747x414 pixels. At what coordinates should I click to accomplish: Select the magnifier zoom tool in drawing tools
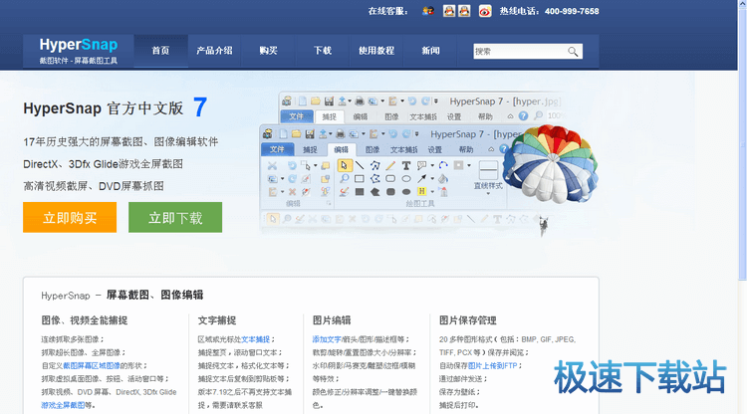344,178
